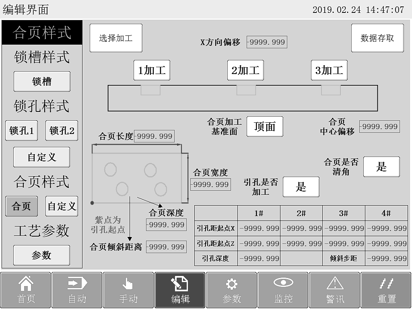
Task: Toggle 2加工 position button
Action: [x=246, y=70]
